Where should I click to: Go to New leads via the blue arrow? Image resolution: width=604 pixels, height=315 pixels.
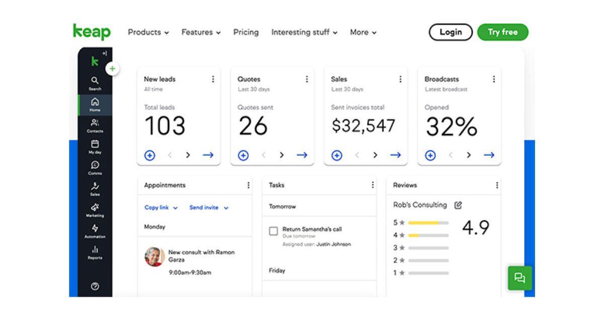208,155
